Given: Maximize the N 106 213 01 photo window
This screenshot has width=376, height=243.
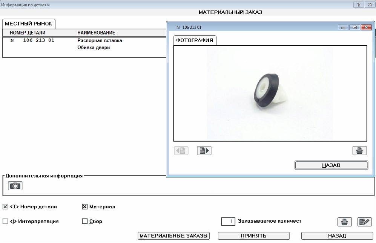Looking at the screenshot, I should [x=355, y=28].
